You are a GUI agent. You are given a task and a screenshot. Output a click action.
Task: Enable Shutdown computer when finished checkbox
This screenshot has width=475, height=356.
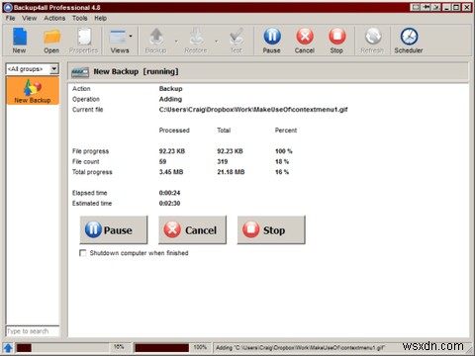click(x=83, y=253)
